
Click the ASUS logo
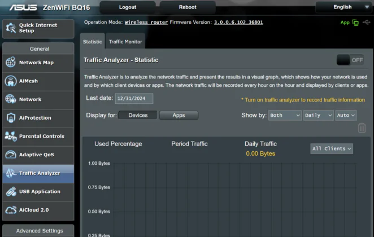(x=23, y=7)
